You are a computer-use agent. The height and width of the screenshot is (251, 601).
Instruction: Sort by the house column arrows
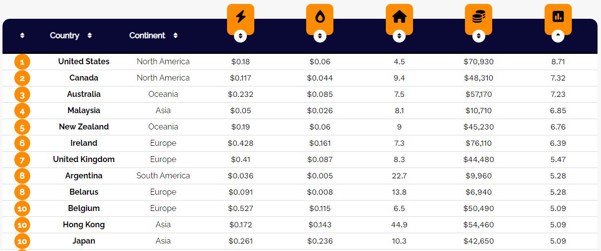(399, 36)
